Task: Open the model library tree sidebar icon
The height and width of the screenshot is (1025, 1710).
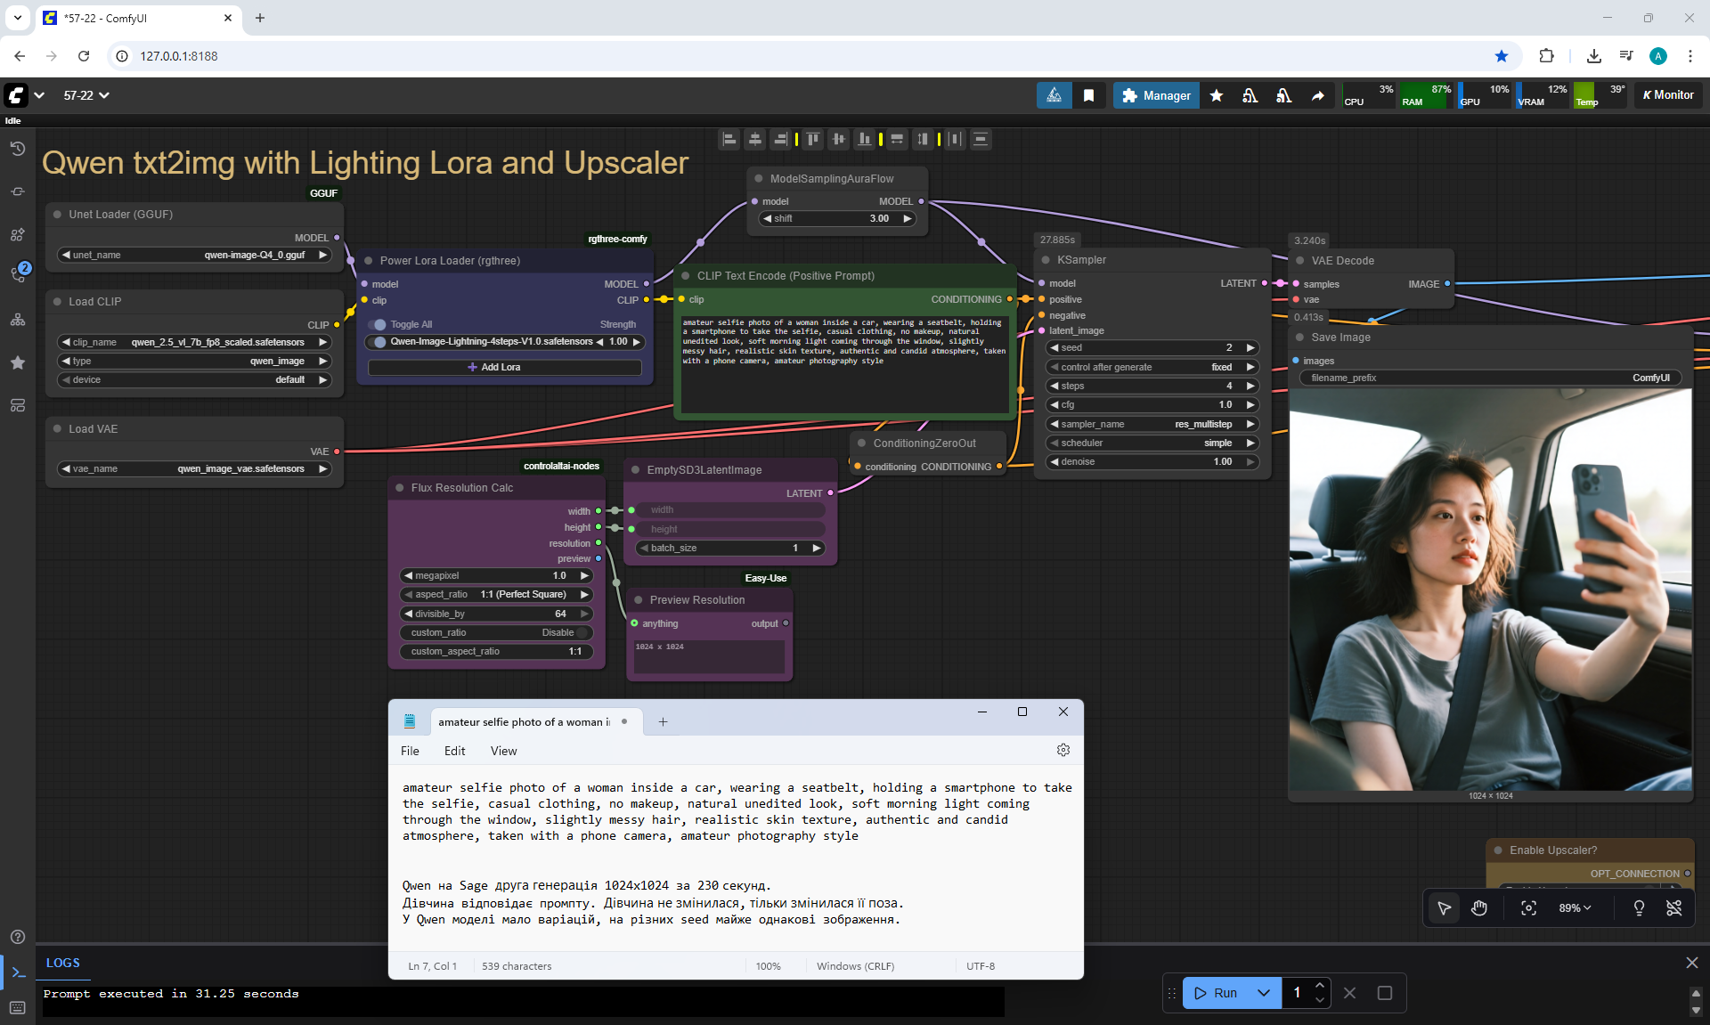Action: pyautogui.click(x=17, y=320)
